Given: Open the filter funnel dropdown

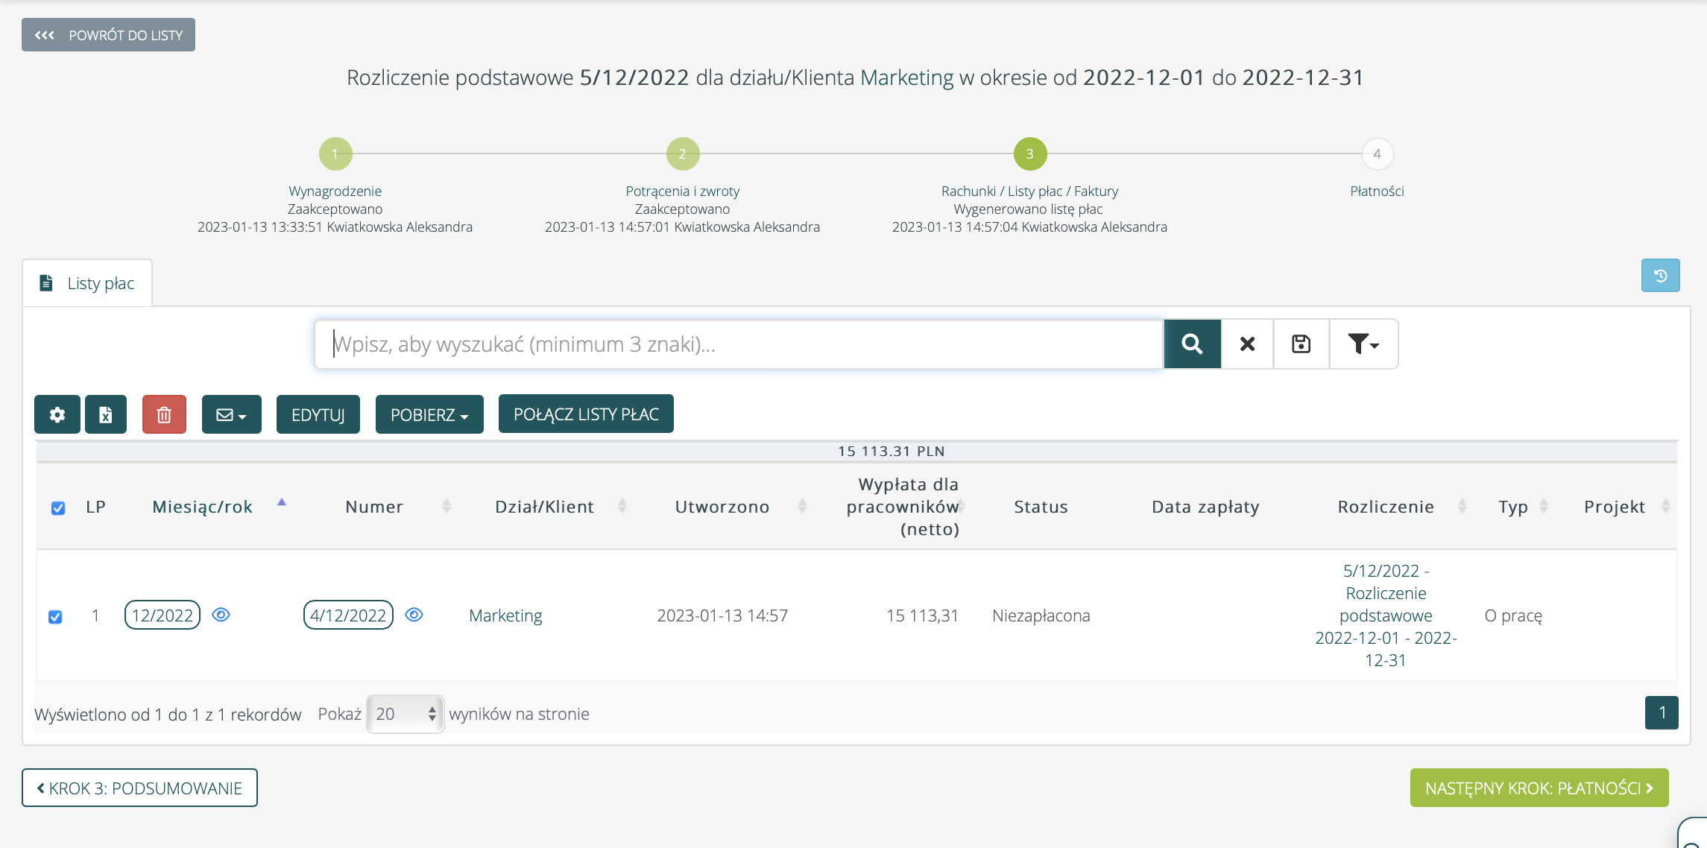Looking at the screenshot, I should click(1363, 344).
